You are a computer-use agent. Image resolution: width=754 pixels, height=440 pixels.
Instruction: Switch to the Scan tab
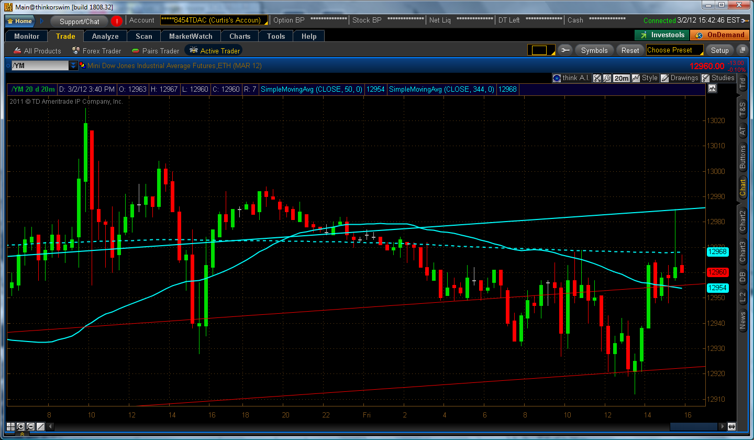tap(144, 36)
